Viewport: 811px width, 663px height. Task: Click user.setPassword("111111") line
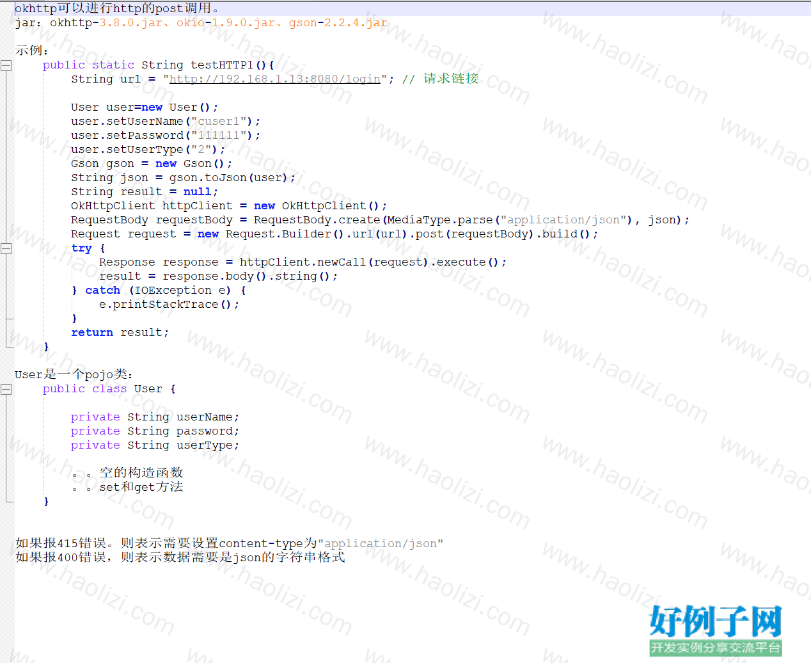coord(166,136)
